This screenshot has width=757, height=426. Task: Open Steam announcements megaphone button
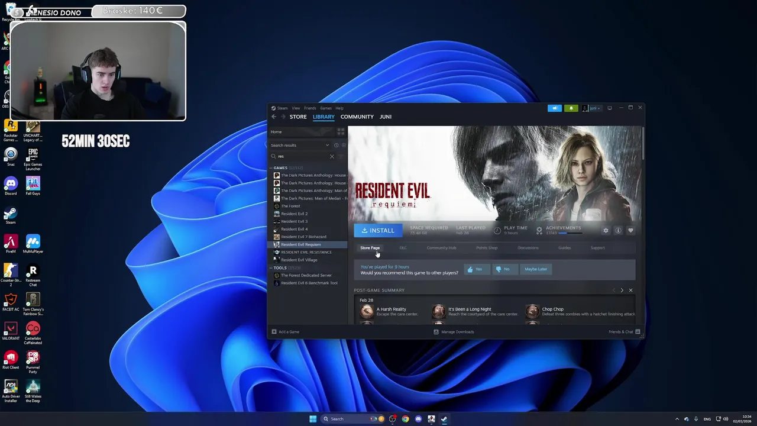click(554, 108)
